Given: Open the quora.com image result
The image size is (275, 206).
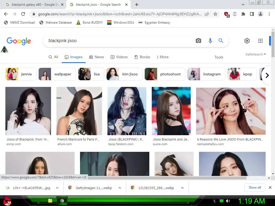Looking at the screenshot, I should coord(171,111).
